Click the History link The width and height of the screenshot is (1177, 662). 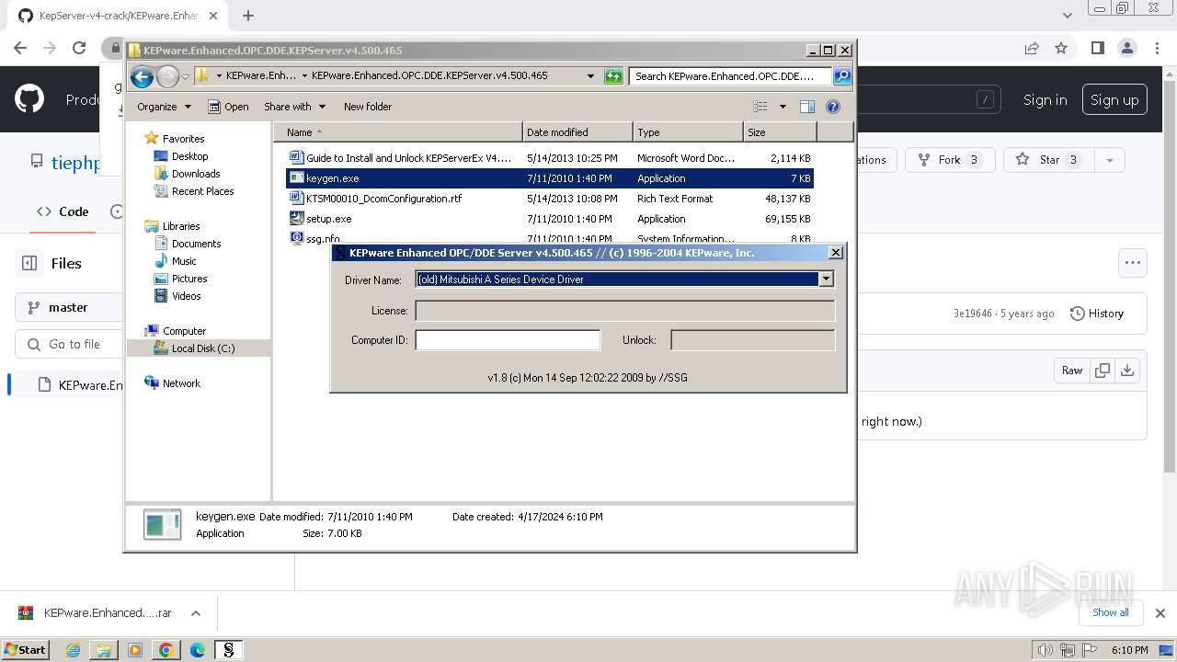(x=1097, y=314)
